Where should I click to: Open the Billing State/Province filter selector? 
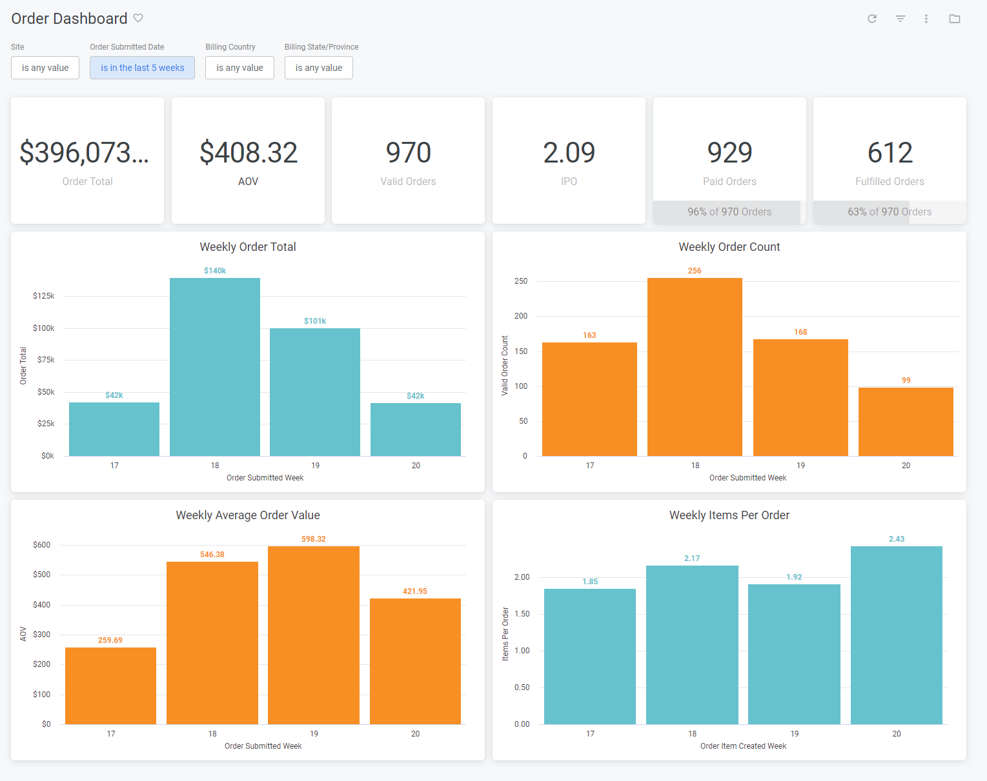318,67
